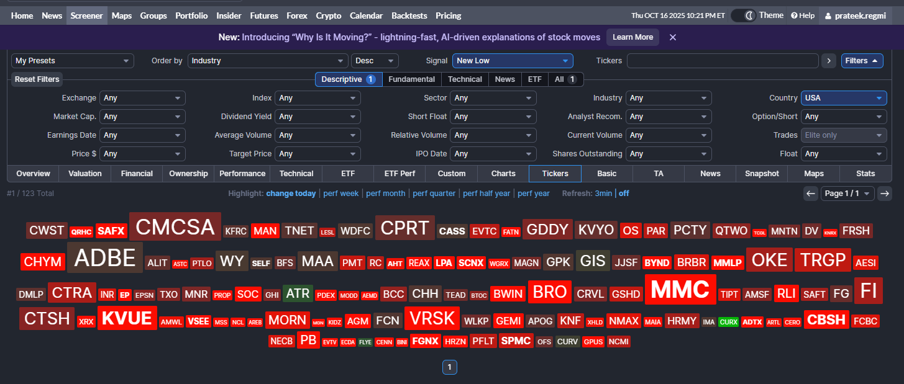Open the Country USA dropdown
The width and height of the screenshot is (904, 384).
pos(844,98)
